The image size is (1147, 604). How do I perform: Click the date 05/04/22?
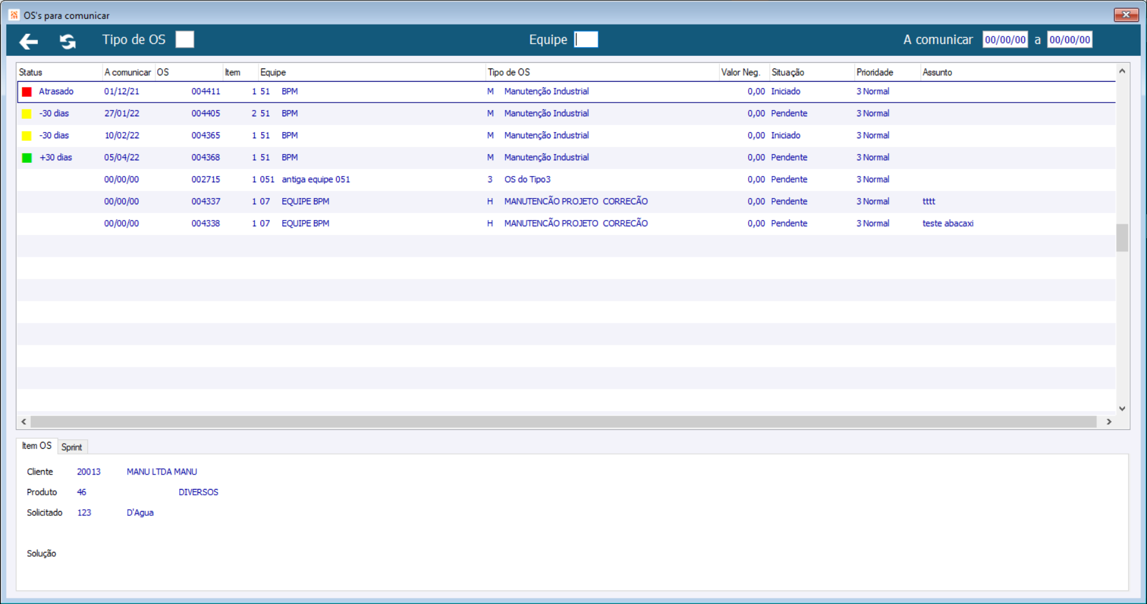pyautogui.click(x=122, y=158)
